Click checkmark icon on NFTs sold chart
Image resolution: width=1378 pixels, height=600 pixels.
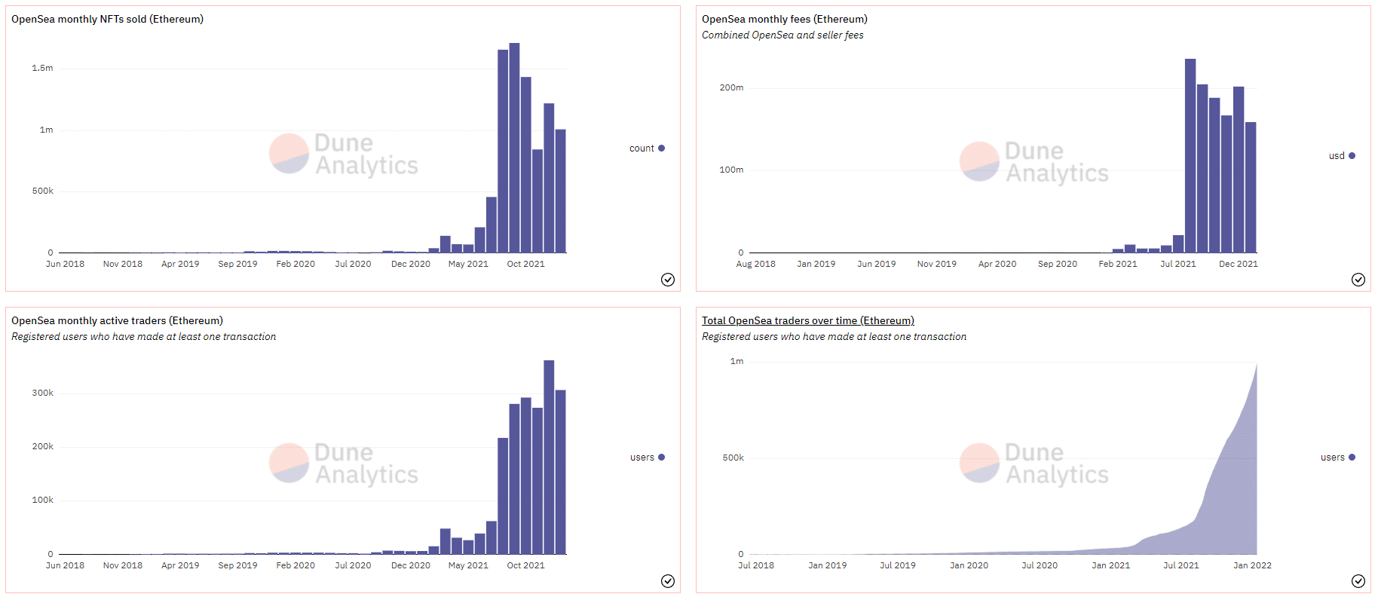pos(668,280)
